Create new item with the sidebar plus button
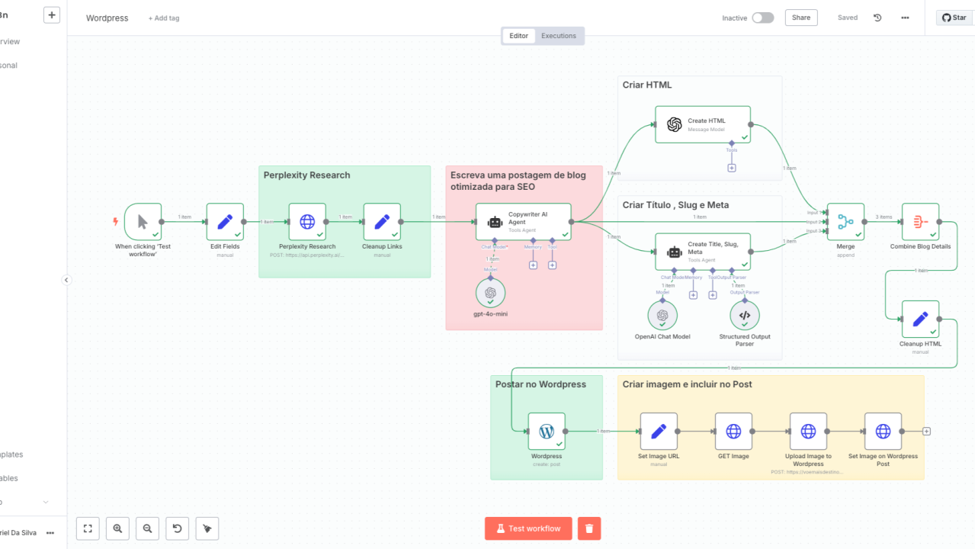 [x=52, y=14]
